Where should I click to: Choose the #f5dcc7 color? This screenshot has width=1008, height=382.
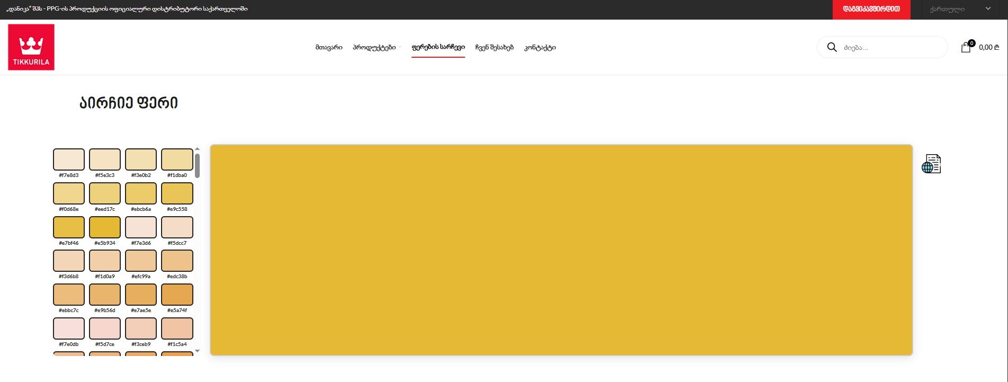tap(177, 227)
